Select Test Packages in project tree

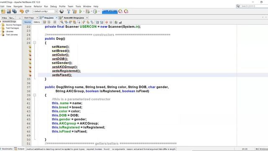tap(12, 28)
